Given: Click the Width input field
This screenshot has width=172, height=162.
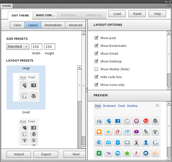Looking at the screenshot, I should click(x=37, y=47).
